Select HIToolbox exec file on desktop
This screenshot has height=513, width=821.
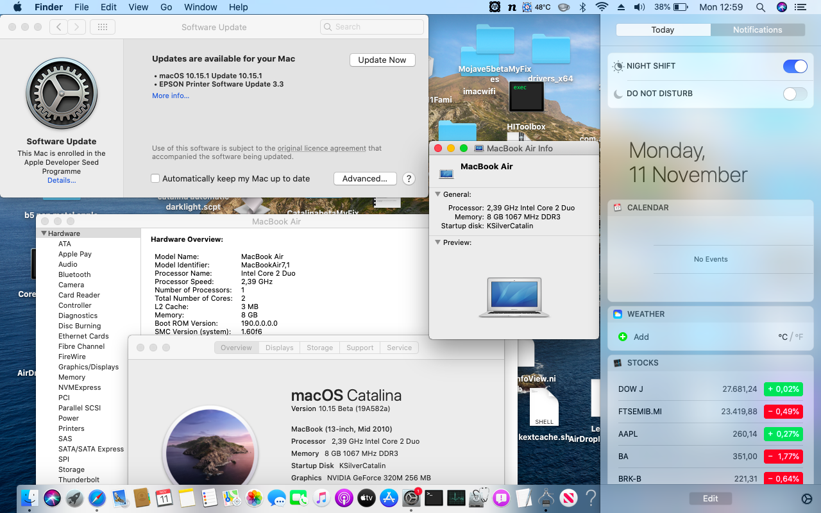(x=527, y=106)
